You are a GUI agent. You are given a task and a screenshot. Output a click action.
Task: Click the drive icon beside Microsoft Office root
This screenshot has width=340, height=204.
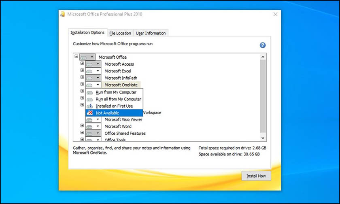coord(84,57)
